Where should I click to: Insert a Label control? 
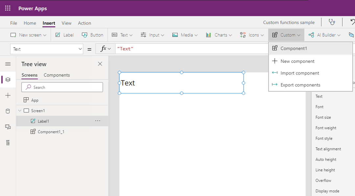[x=64, y=35]
